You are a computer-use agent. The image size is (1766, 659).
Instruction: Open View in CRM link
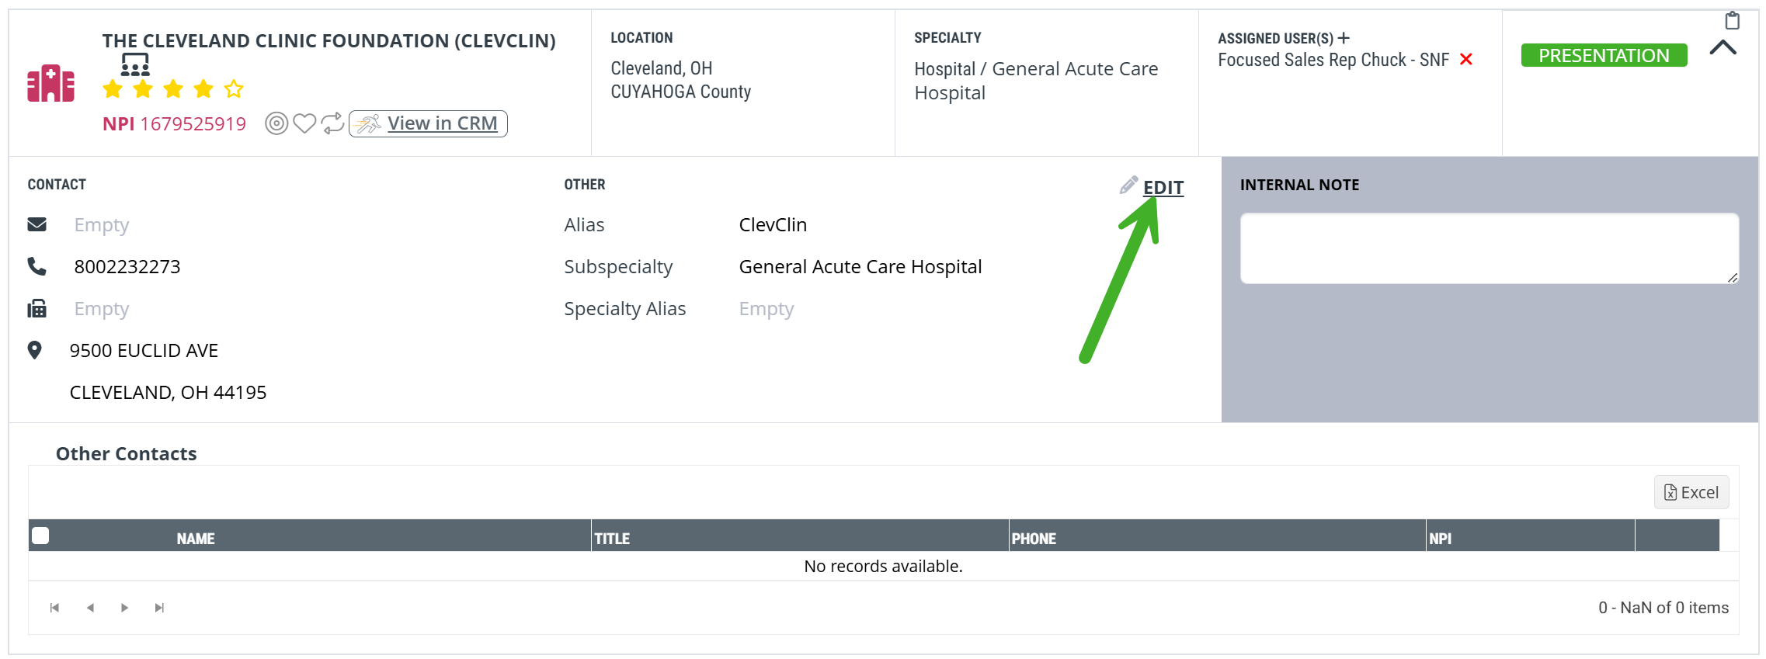(428, 123)
